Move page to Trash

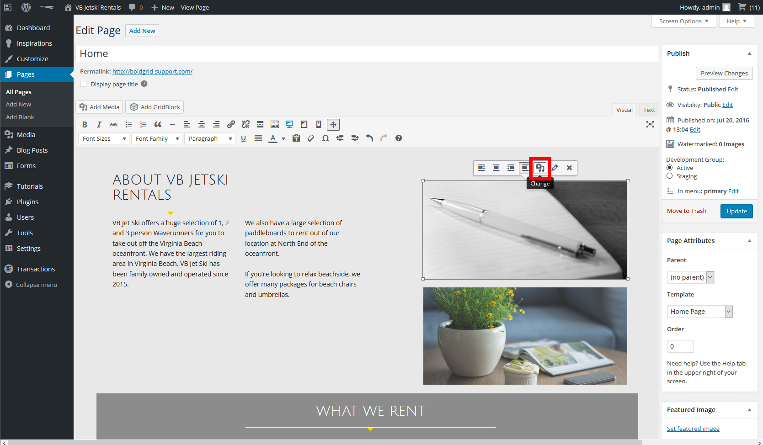click(x=686, y=211)
